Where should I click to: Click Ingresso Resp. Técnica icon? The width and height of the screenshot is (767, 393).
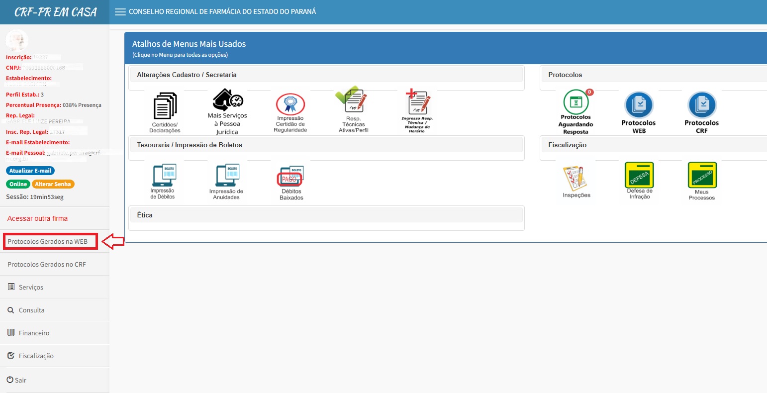(417, 110)
